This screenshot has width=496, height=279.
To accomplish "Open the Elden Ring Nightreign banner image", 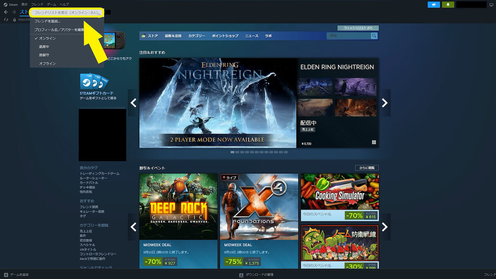I will coord(218,103).
